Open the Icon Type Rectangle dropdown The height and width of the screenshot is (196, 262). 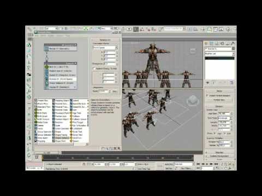225,118
